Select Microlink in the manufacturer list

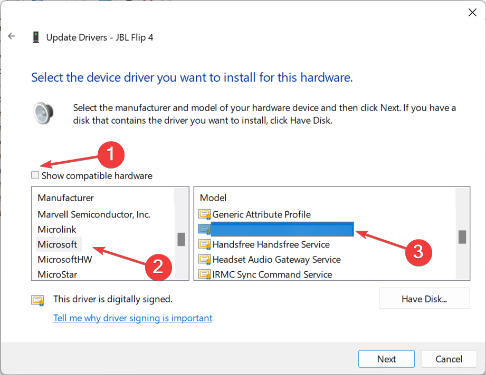click(56, 229)
